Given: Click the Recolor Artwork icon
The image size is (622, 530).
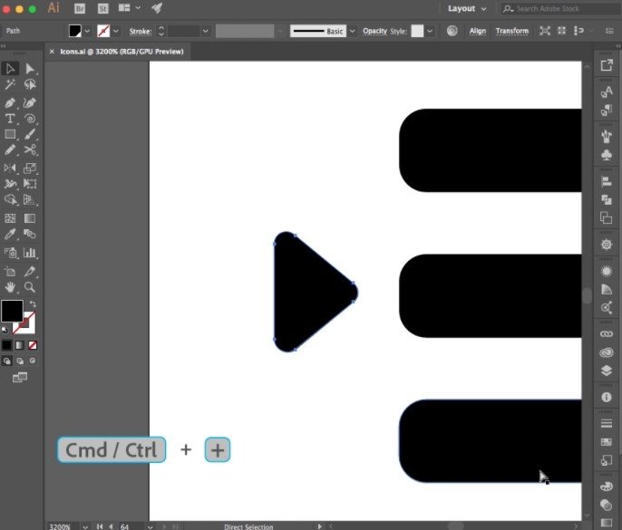Looking at the screenshot, I should 452,31.
